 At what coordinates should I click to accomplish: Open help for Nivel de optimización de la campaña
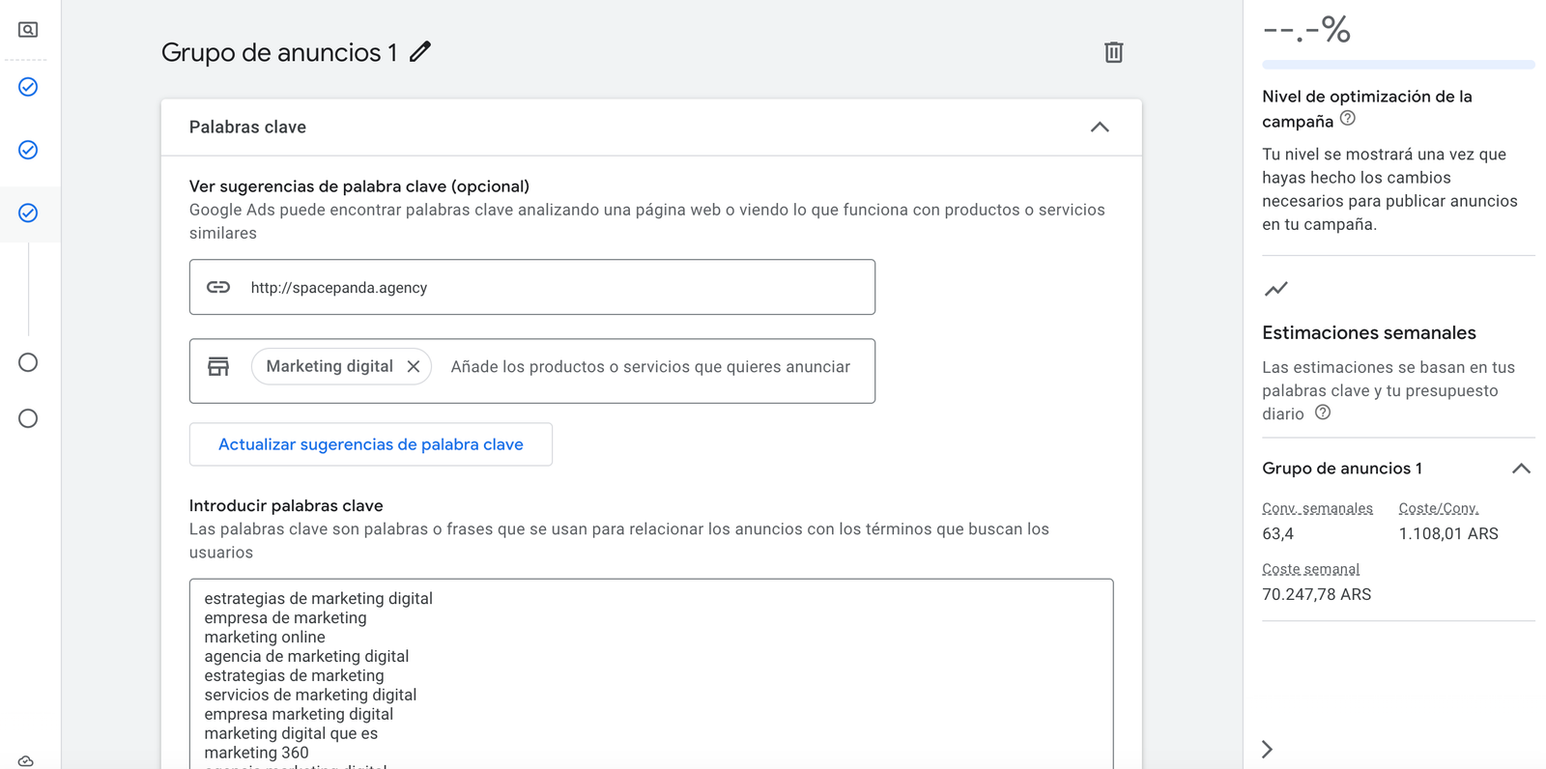point(1348,119)
